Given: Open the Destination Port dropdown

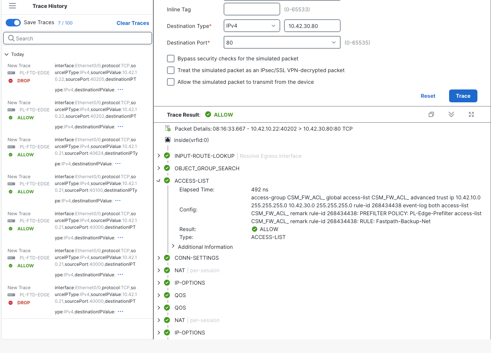Looking at the screenshot, I should [x=282, y=42].
